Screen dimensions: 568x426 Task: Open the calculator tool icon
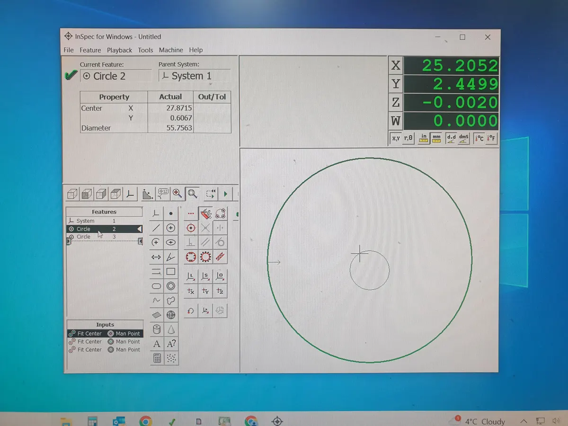[156, 358]
